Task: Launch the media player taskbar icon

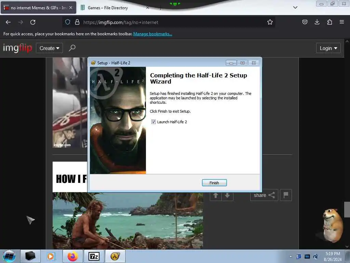Action: coord(51,256)
